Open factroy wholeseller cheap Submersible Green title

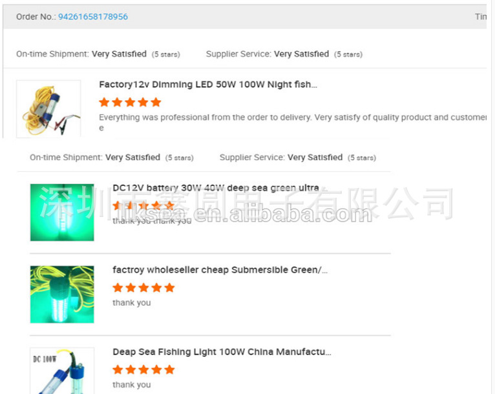220,270
